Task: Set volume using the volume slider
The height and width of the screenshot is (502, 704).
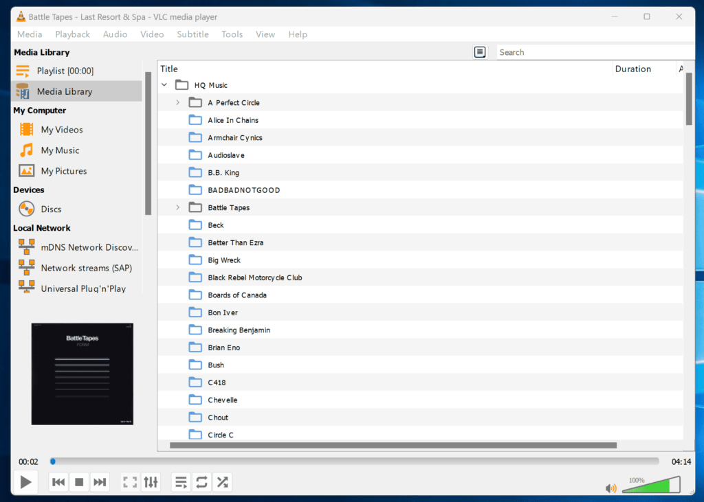Action: (650, 485)
